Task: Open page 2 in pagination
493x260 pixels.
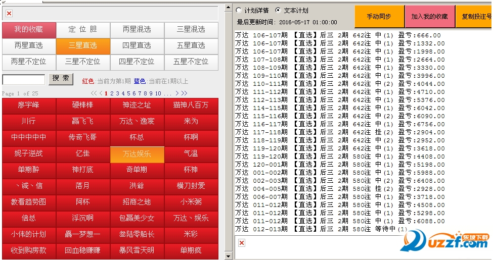Action: [x=112, y=93]
